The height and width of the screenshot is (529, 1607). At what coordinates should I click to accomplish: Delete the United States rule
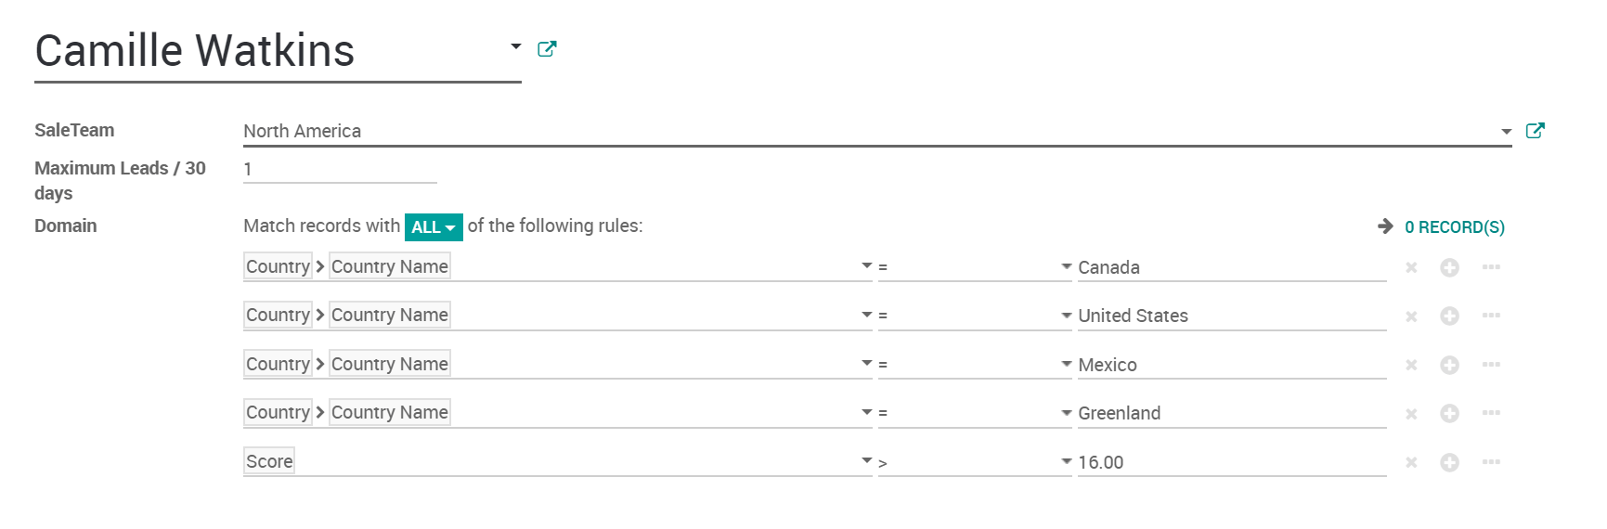point(1411,316)
